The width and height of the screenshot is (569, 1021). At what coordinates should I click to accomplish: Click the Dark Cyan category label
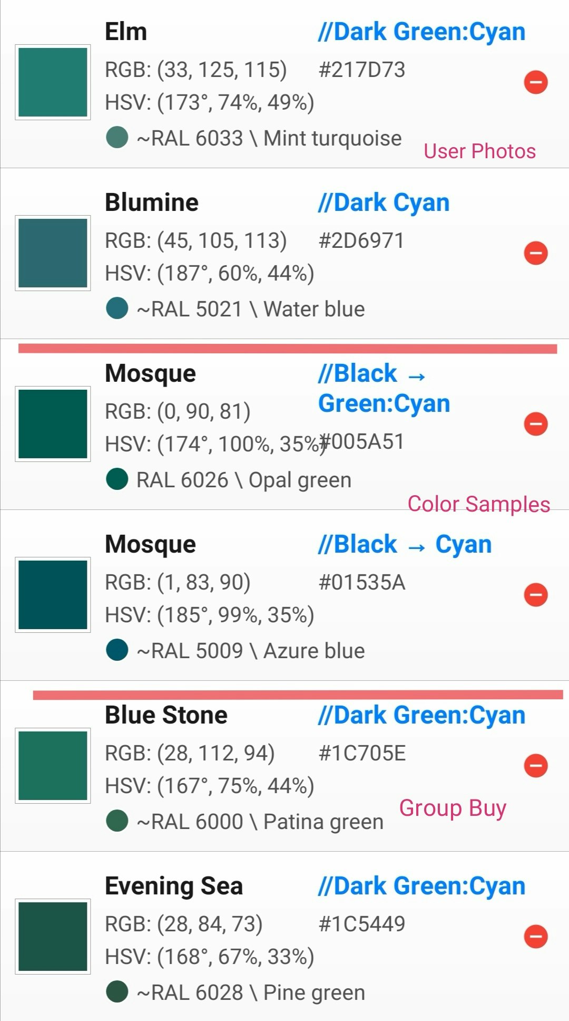pyautogui.click(x=384, y=203)
